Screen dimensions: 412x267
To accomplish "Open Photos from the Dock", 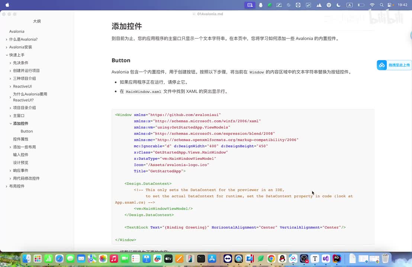I will click(x=103, y=259).
